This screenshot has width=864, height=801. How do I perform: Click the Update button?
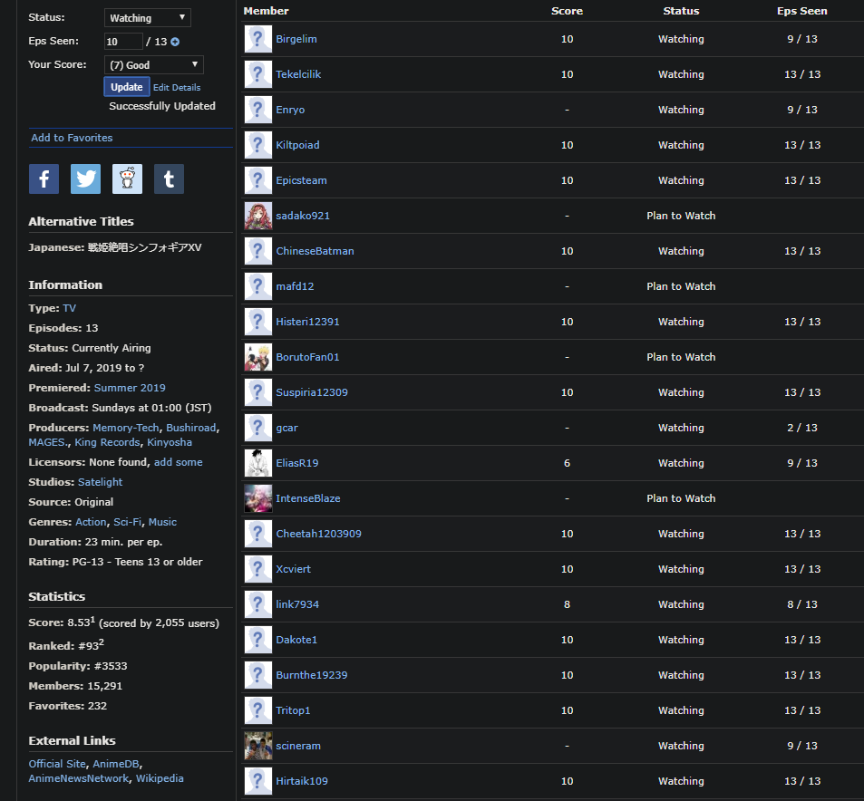pyautogui.click(x=127, y=87)
